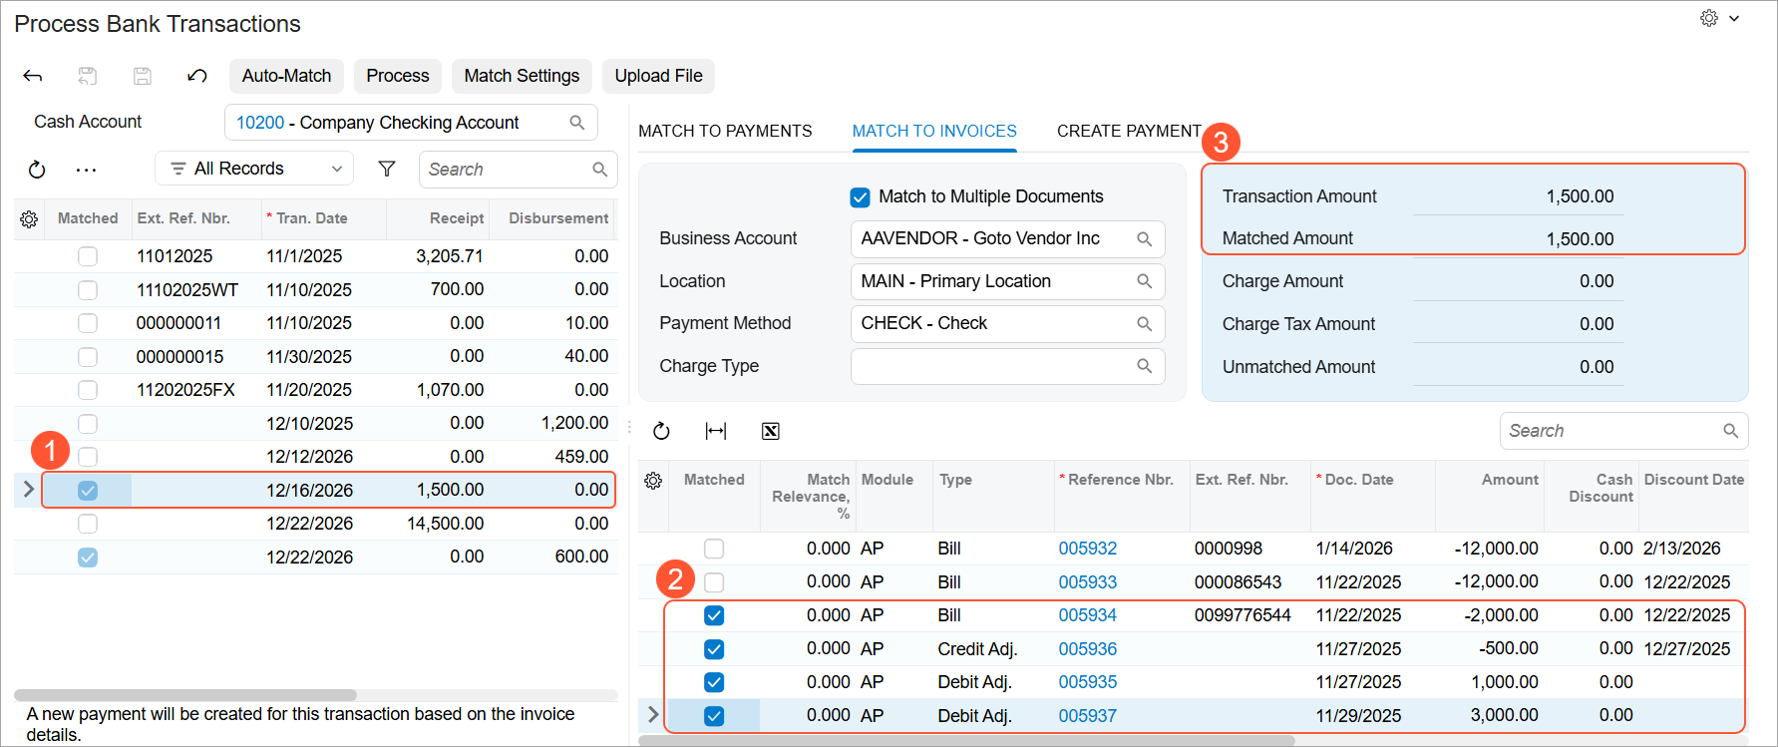1778x747 pixels.
Task: Open reference number 005935 link
Action: (x=1088, y=682)
